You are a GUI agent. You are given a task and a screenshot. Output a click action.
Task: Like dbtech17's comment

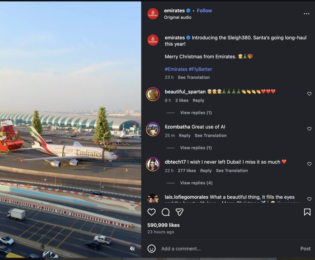click(x=309, y=164)
